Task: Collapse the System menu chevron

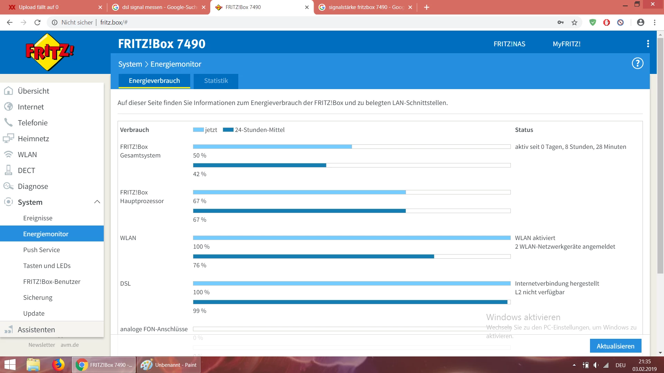Action: 97,202
